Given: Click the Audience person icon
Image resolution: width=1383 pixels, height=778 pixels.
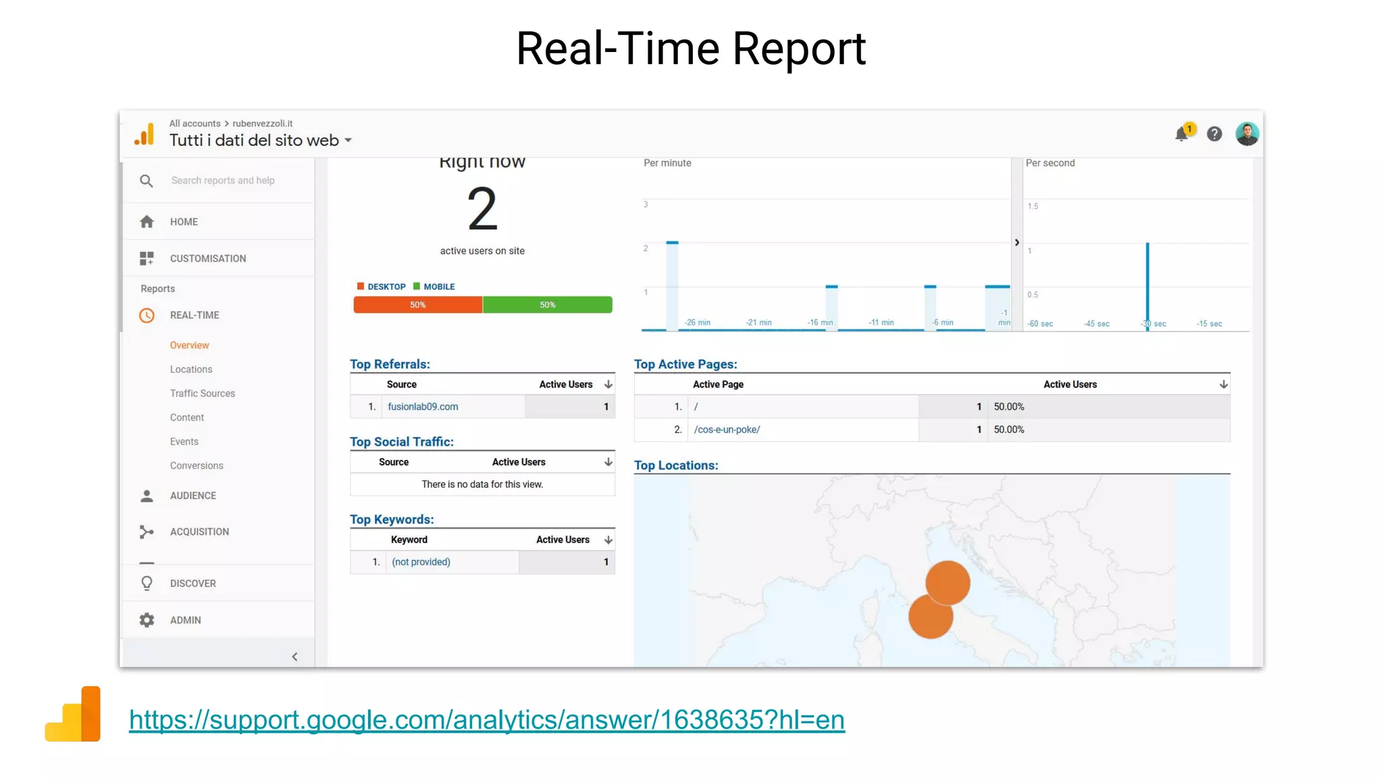Looking at the screenshot, I should [147, 496].
